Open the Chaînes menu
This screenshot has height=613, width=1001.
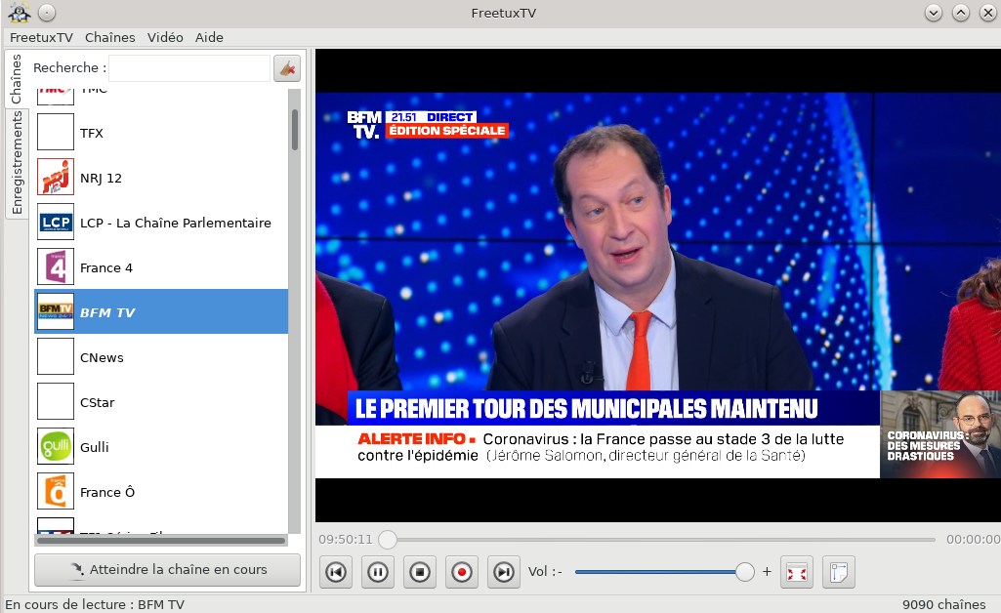coord(109,38)
